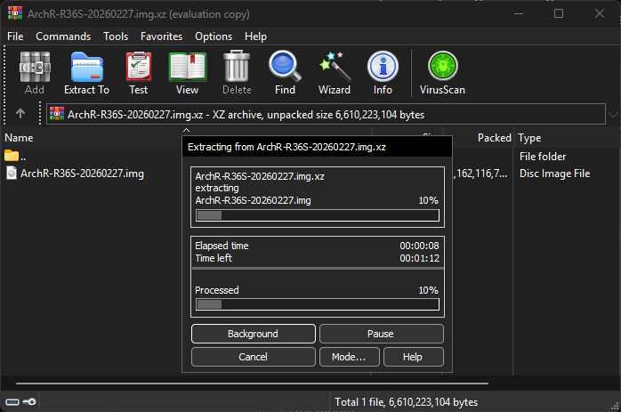
Task: Click the WinRAR title bar app icon
Action: pos(15,13)
